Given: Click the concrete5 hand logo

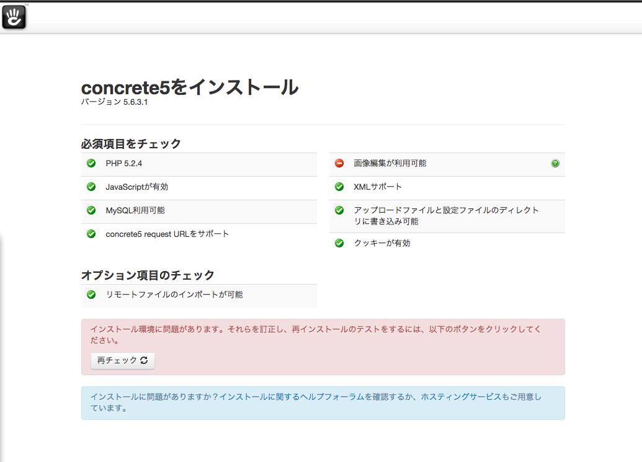Looking at the screenshot, I should pos(14,17).
